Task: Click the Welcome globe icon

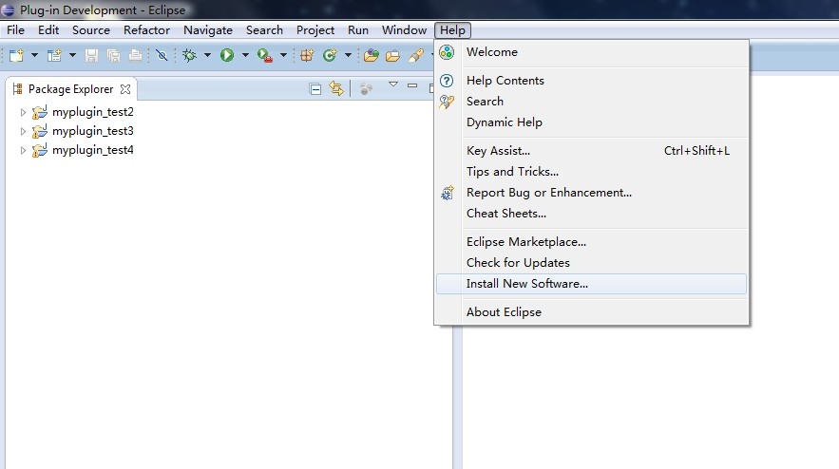Action: 447,52
